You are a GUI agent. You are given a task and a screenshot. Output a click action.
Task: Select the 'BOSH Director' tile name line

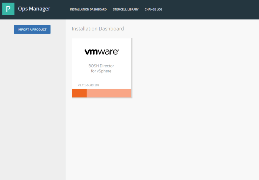point(101,66)
